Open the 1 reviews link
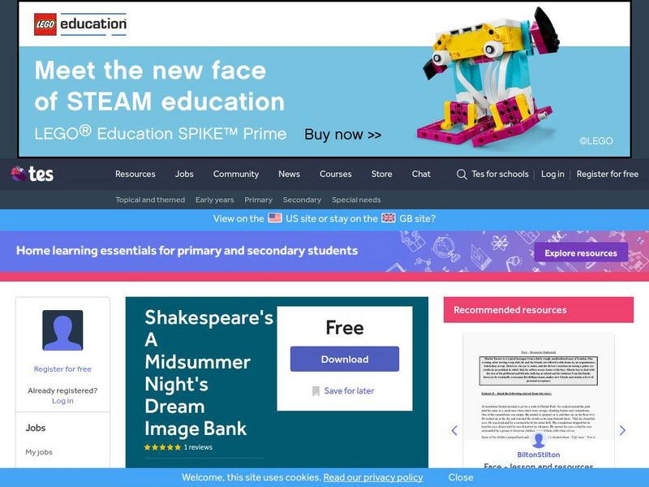The image size is (649, 487). pyautogui.click(x=198, y=447)
